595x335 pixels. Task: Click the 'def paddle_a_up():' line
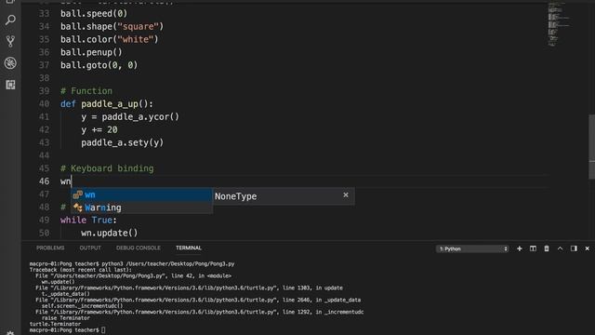click(x=107, y=103)
